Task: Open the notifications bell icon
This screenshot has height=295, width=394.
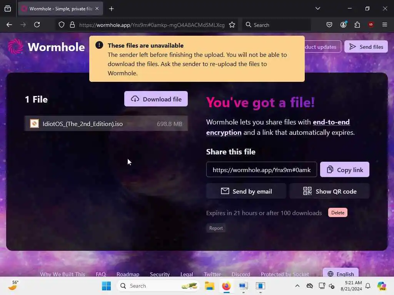Action: [x=367, y=286]
